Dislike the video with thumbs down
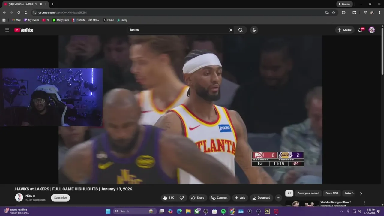 (x=182, y=198)
